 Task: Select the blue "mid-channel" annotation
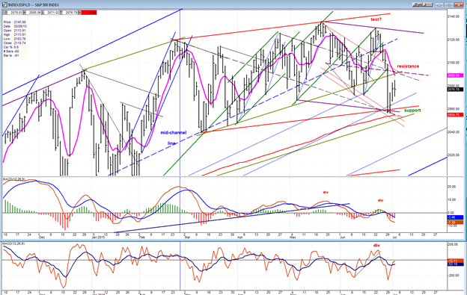pyautogui.click(x=174, y=132)
